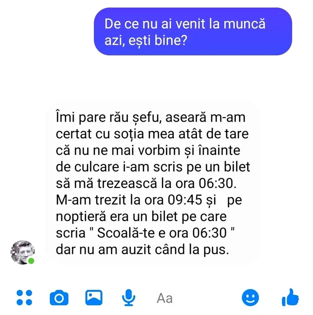Click the time '09:45' in the reply

click(185, 200)
